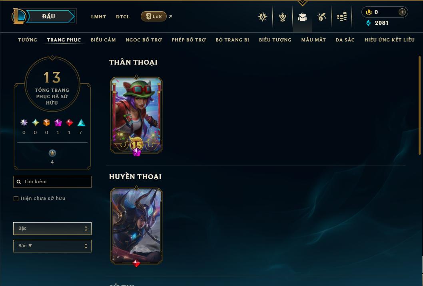Click the plus icon to buy RP
The height and width of the screenshot is (286, 423).
pyautogui.click(x=402, y=12)
